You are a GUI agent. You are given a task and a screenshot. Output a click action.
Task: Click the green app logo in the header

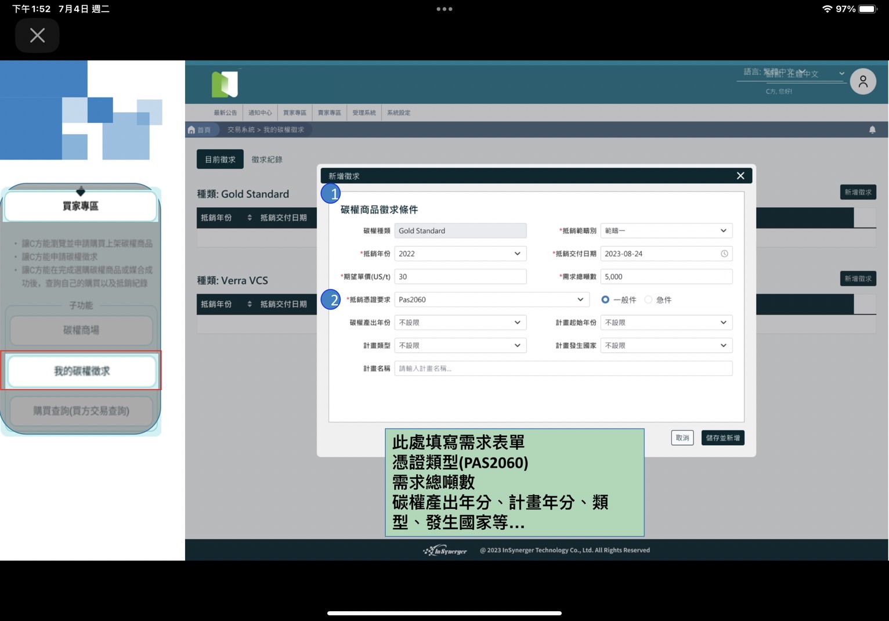pyautogui.click(x=225, y=84)
